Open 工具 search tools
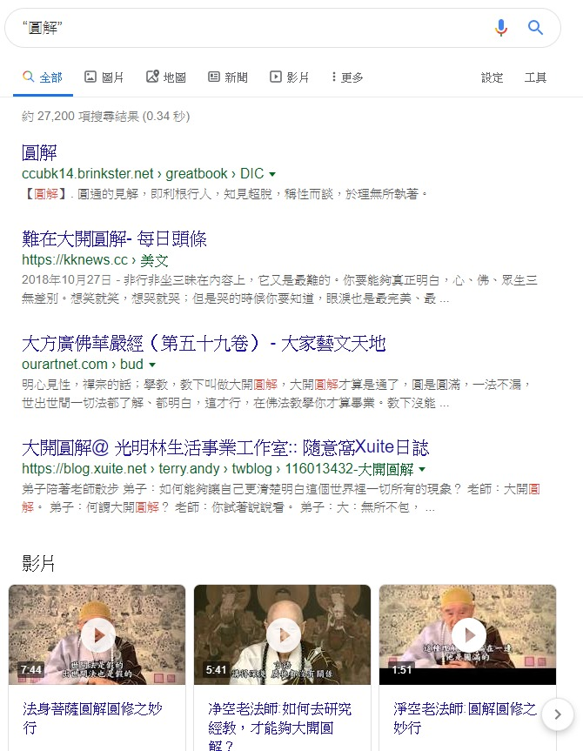The height and width of the screenshot is (751, 583). pos(535,77)
